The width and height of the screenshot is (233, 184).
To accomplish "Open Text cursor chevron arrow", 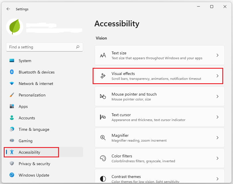I will tap(217, 117).
